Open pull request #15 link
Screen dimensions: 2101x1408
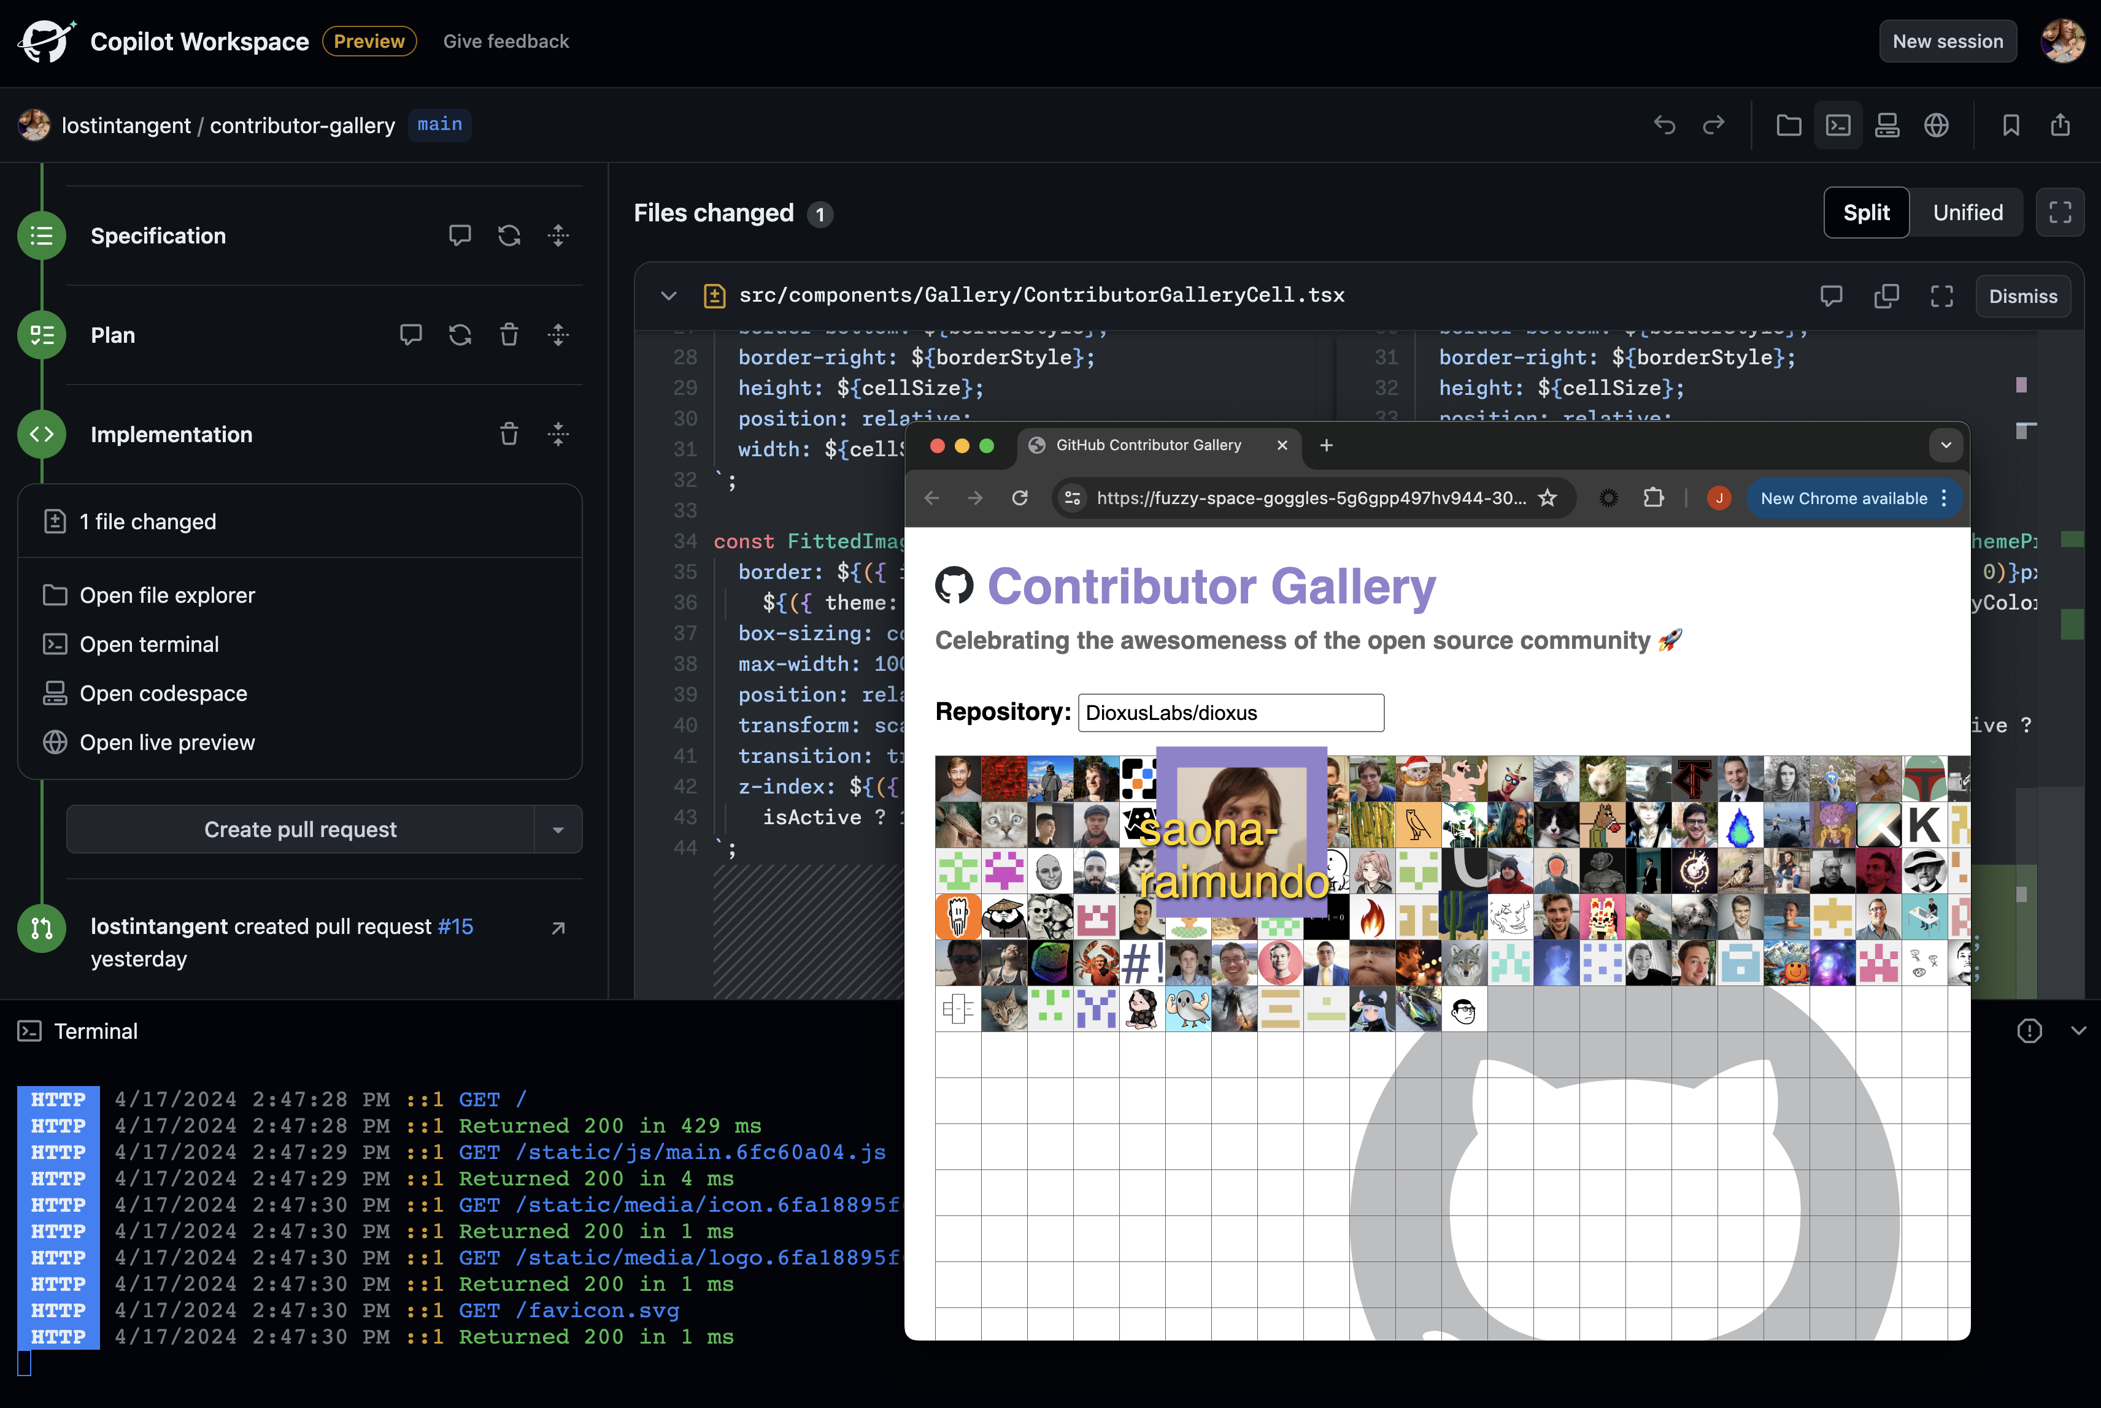455,927
